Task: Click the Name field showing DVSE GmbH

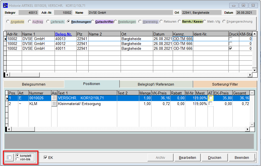Action: (x=130, y=13)
